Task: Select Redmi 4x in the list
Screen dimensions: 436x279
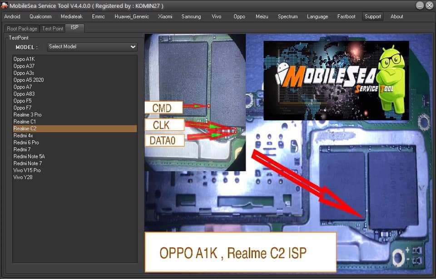Action: (74, 135)
